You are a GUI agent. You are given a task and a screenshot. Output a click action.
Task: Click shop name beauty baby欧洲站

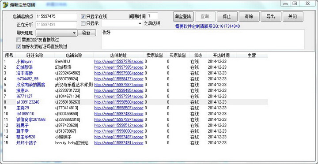(x=72, y=143)
